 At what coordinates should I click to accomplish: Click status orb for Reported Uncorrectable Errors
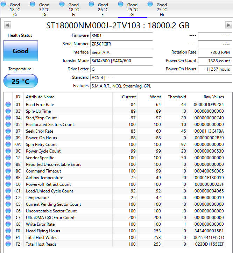[x=8, y=164]
